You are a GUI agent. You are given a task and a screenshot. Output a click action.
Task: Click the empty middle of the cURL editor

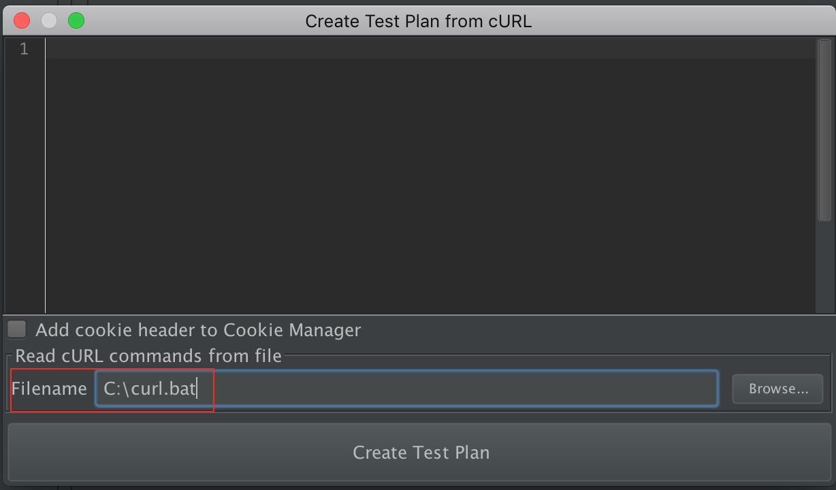429,177
